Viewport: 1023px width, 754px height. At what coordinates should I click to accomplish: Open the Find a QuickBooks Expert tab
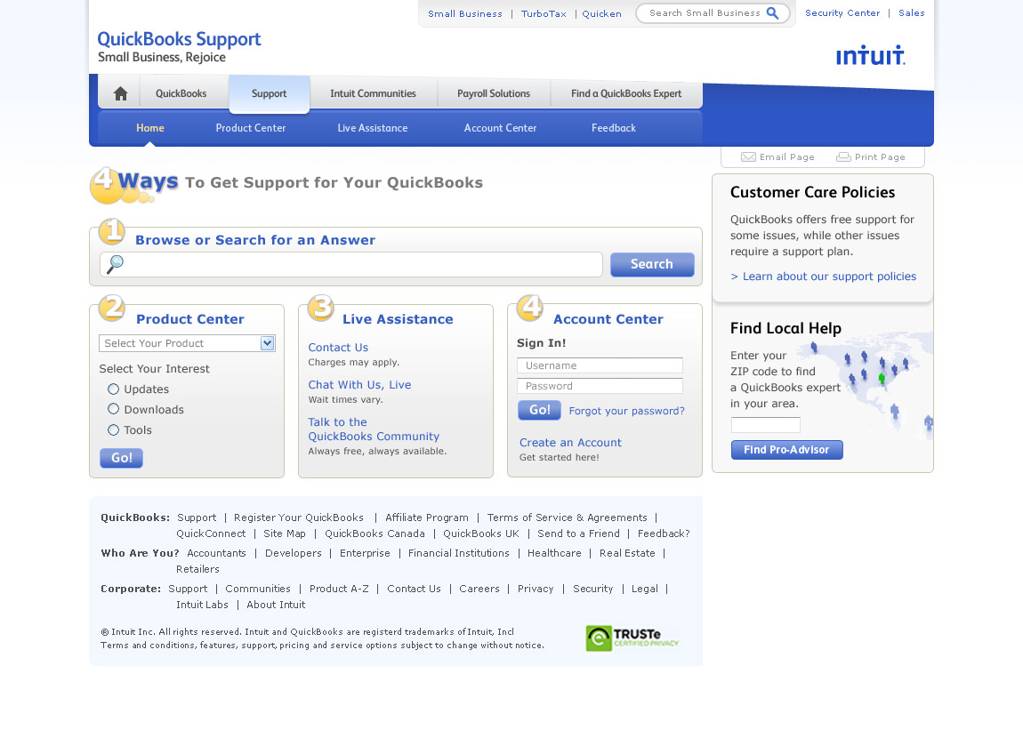[x=626, y=94]
